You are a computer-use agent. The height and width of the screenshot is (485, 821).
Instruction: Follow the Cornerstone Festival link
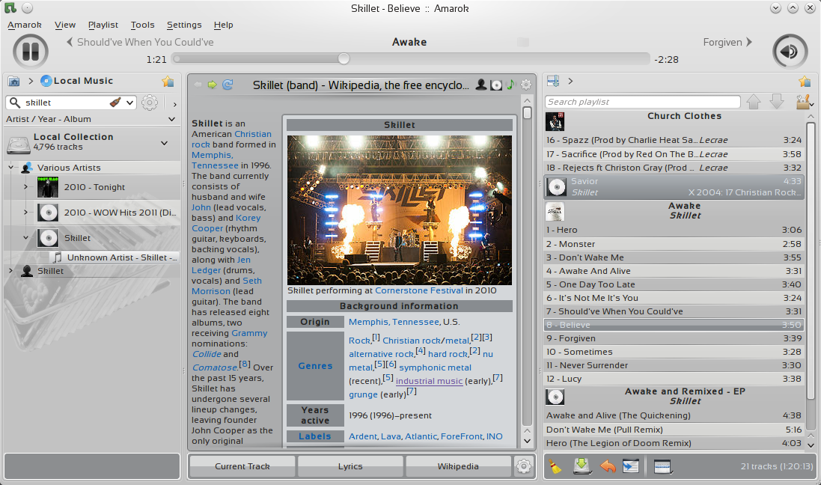click(419, 290)
